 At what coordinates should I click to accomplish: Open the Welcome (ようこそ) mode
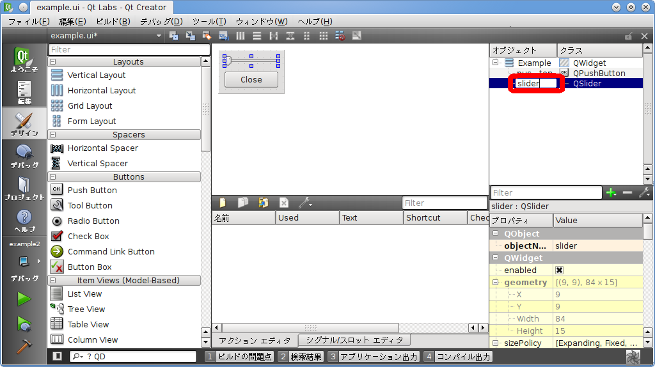[24, 59]
